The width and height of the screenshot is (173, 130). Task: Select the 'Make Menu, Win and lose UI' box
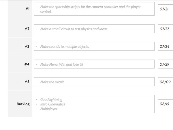pos(94,64)
